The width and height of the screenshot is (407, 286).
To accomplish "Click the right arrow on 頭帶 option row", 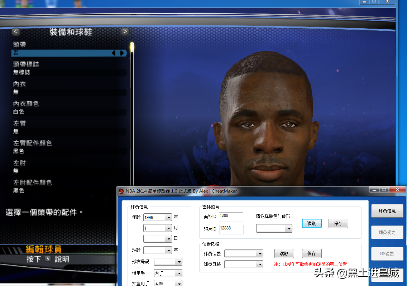I will 122,53.
